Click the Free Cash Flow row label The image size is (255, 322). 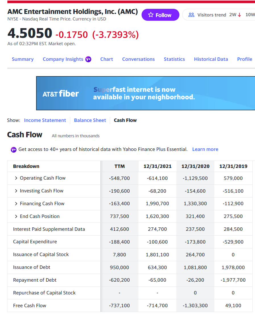point(30,306)
